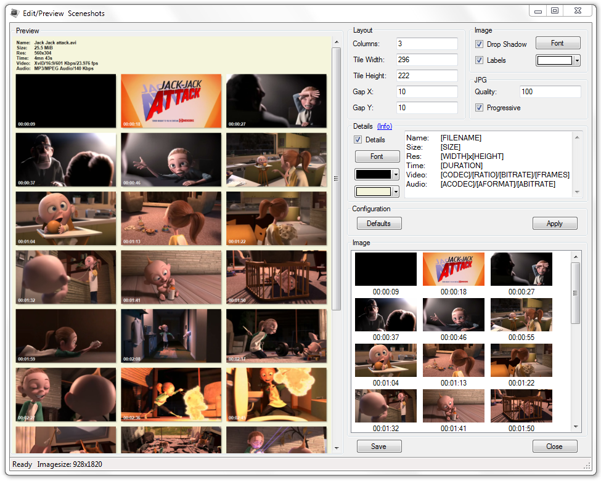The height and width of the screenshot is (481, 601).
Task: Click the Preview panel scroll down arrow
Action: coord(336,448)
